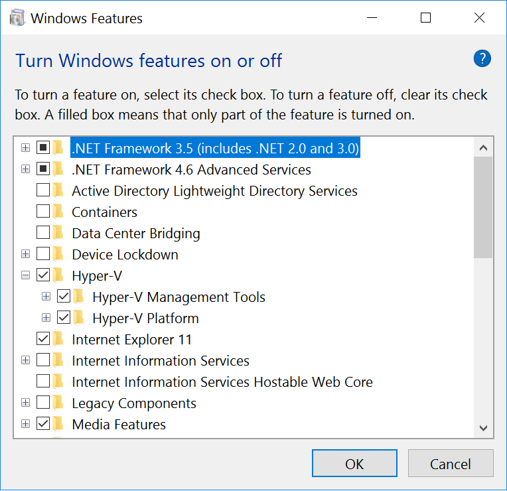The height and width of the screenshot is (491, 507).
Task: Click the scrollbar down arrow
Action: (483, 428)
